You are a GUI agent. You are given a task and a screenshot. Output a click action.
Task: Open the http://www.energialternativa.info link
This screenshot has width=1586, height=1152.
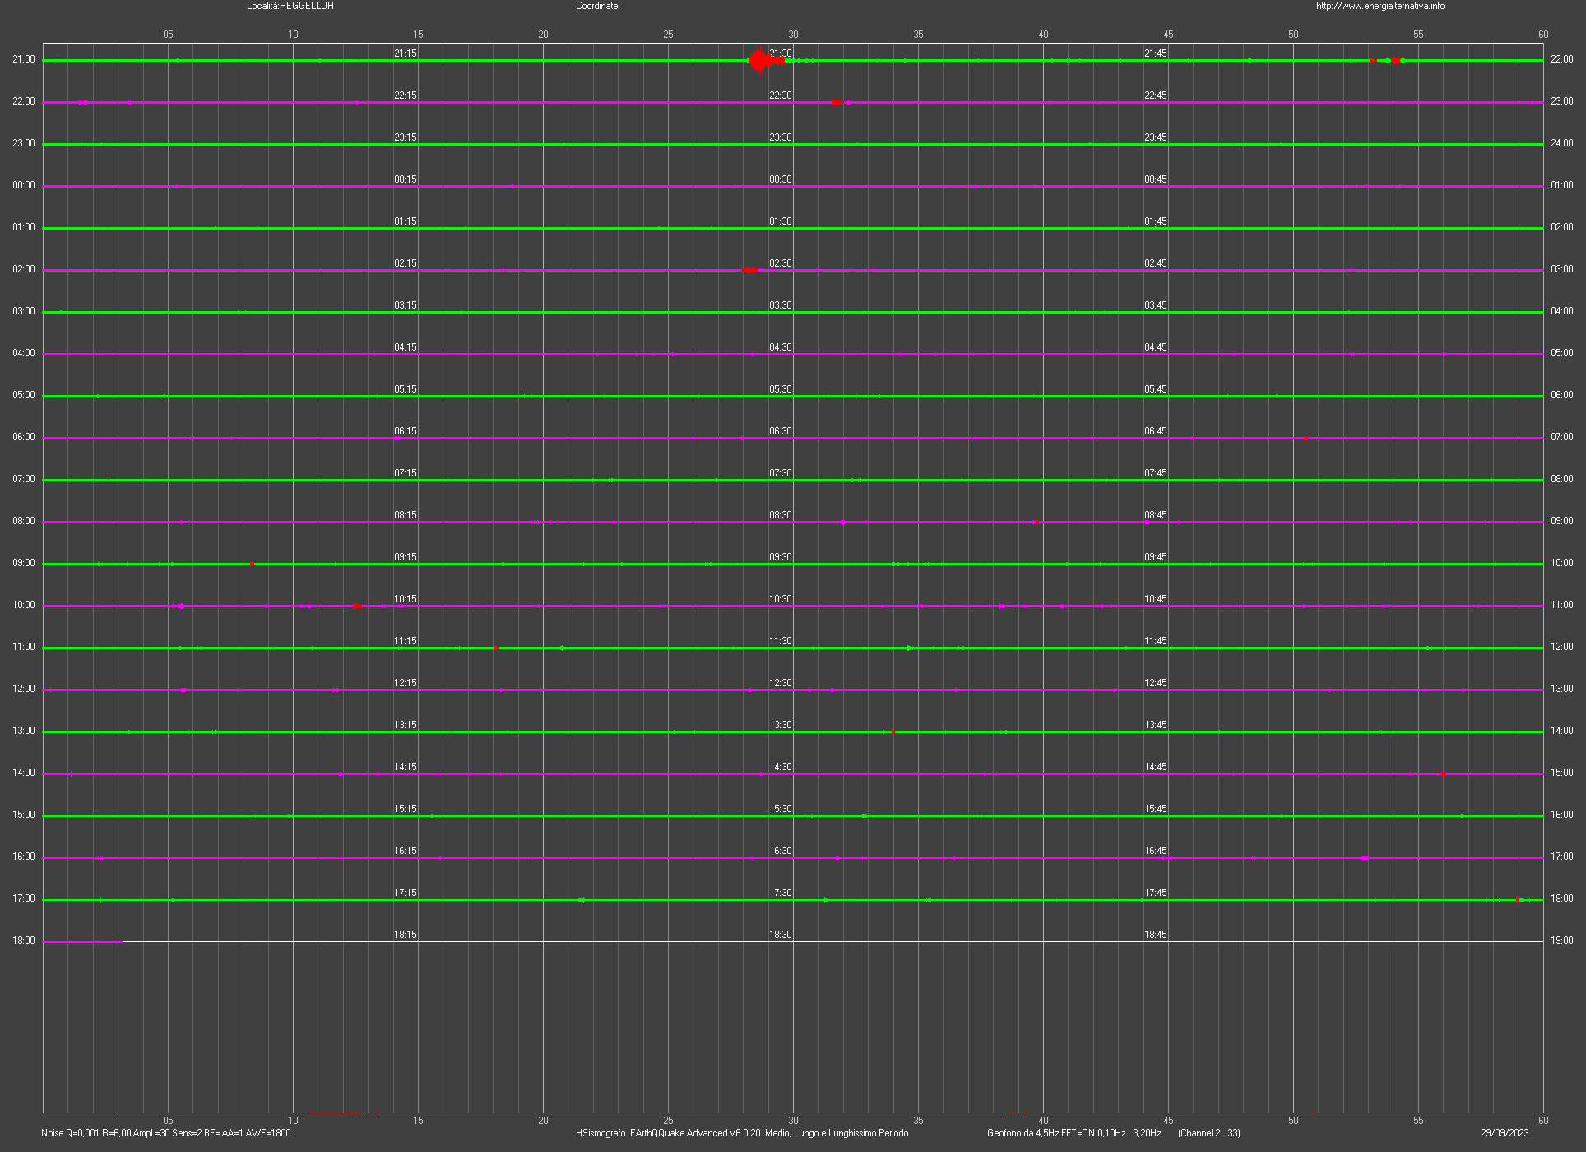tap(1380, 6)
